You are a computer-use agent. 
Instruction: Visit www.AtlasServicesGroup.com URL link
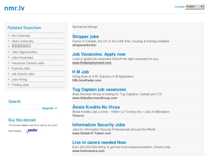pos(95,98)
